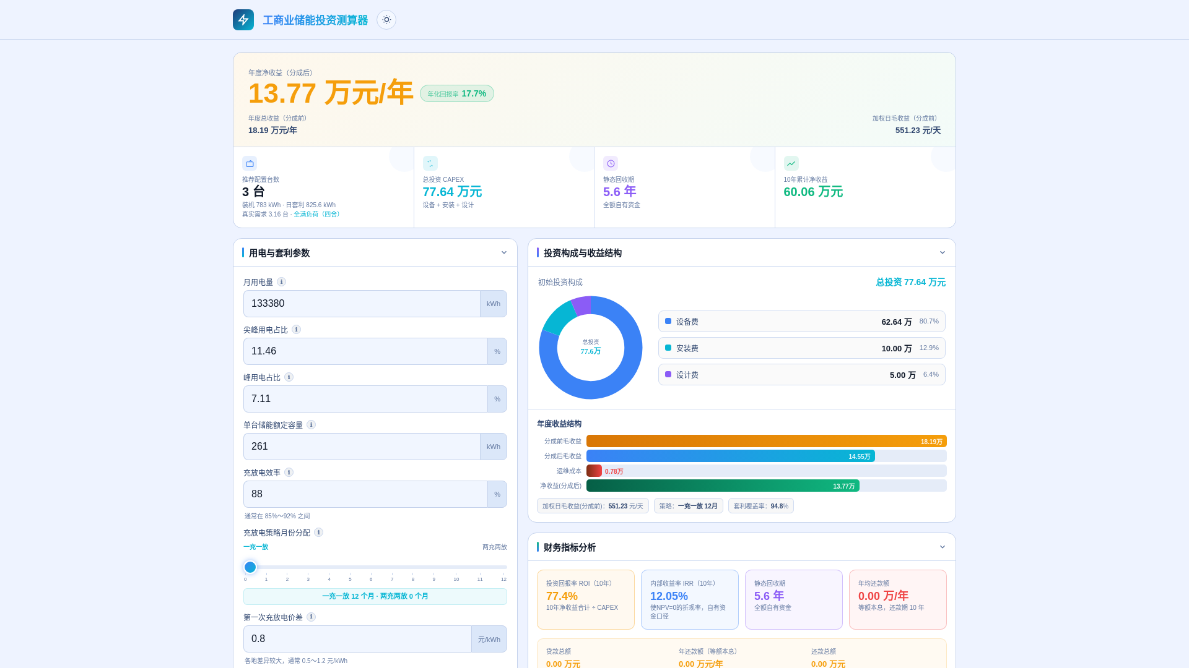Click the 充放电效率 input field

(365, 494)
